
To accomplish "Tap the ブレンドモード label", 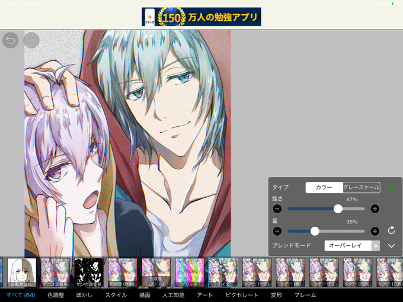I will (x=292, y=246).
